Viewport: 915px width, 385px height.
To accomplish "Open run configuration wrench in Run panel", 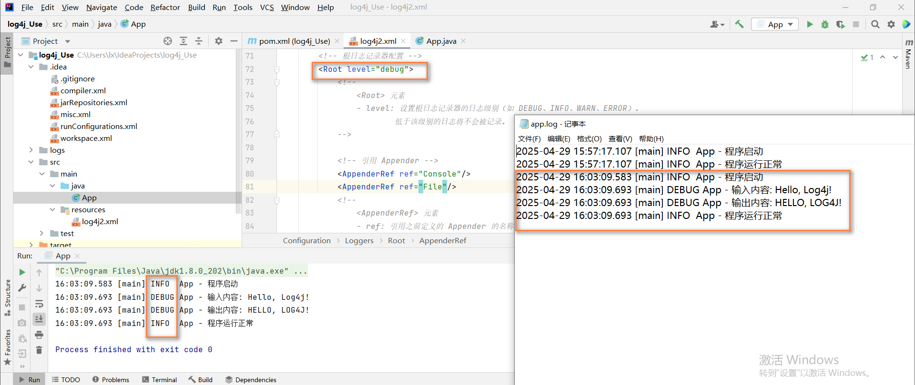I will tap(22, 288).
